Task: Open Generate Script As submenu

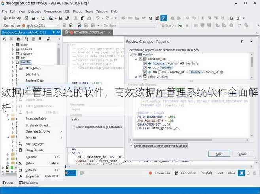Action: (41, 131)
